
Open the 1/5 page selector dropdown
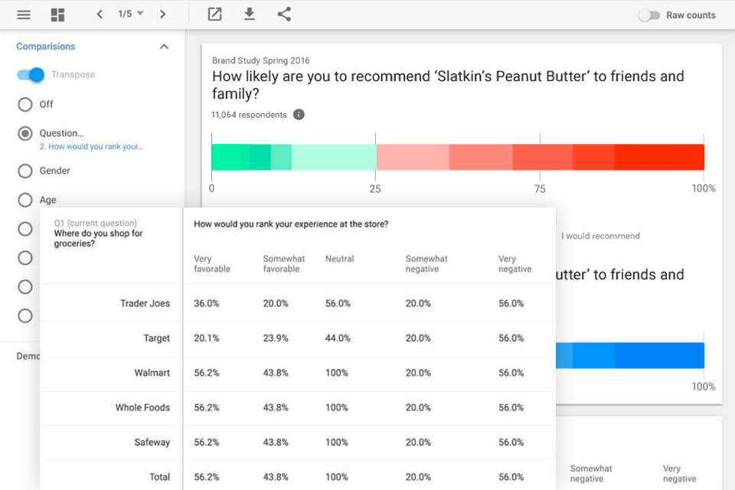[131, 15]
